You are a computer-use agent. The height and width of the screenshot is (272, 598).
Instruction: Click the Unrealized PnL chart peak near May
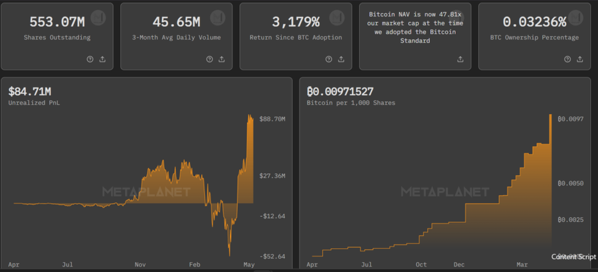pyautogui.click(x=250, y=117)
